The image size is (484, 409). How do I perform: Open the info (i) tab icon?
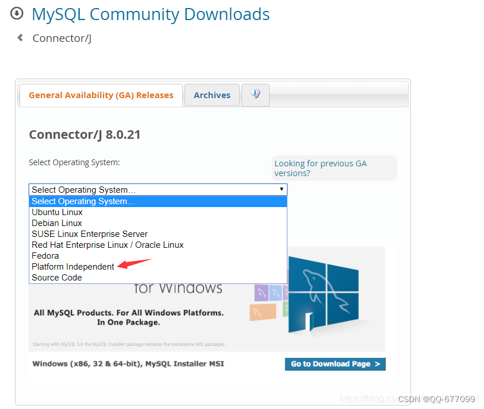click(255, 95)
